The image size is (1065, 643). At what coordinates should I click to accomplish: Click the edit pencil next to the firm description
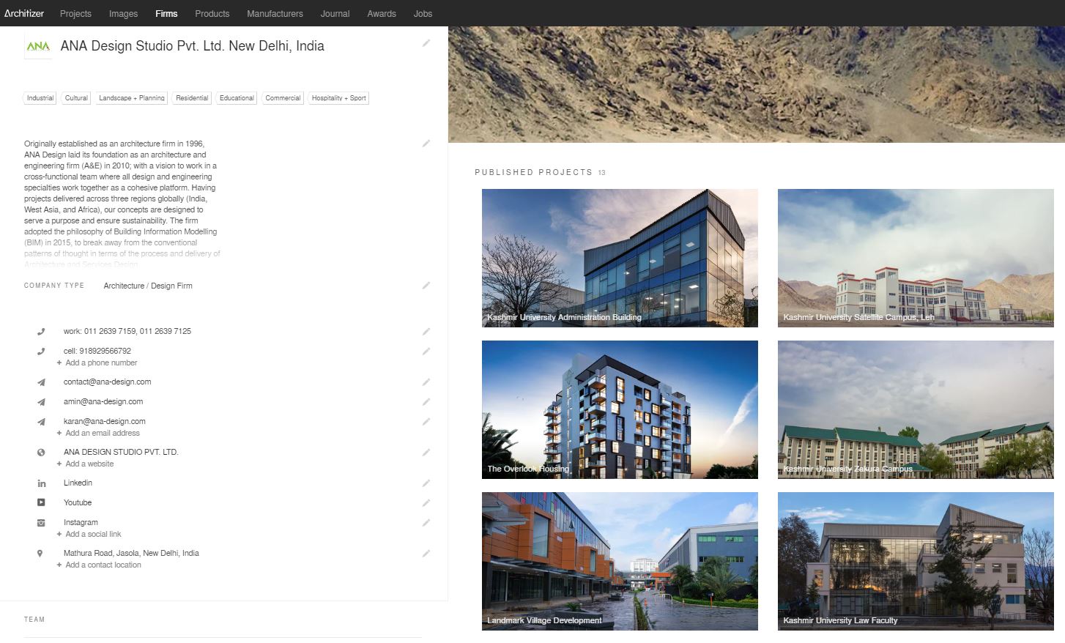click(x=426, y=144)
